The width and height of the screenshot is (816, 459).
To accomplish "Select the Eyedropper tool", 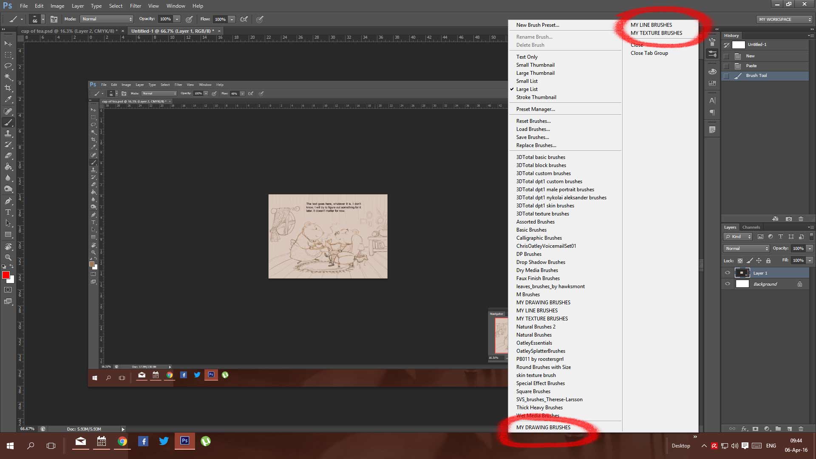I will click(8, 99).
